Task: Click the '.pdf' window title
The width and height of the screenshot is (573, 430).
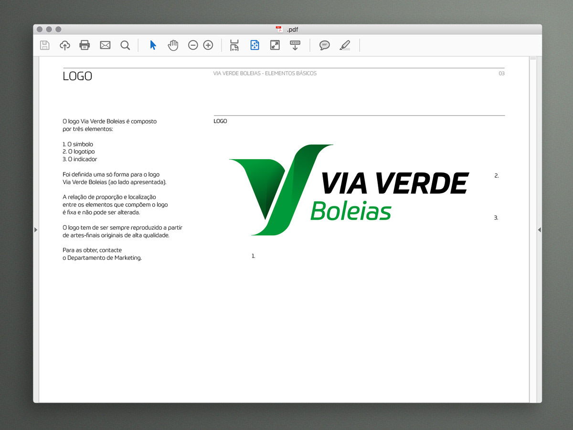Action: (x=293, y=30)
